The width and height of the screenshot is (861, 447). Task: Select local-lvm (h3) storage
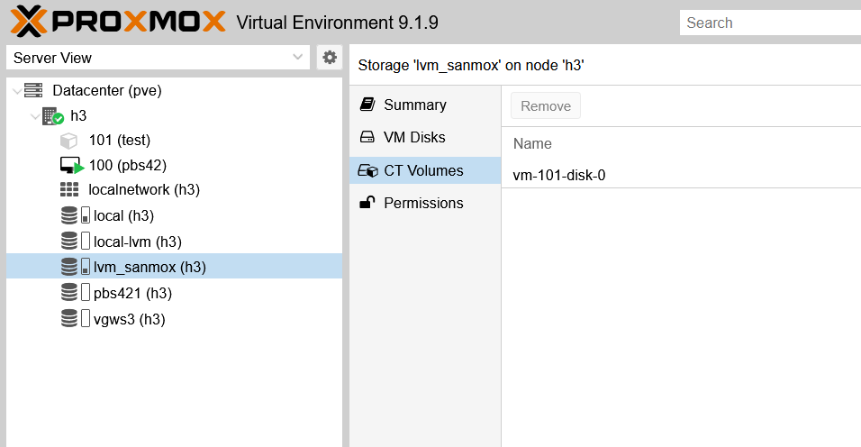point(137,242)
